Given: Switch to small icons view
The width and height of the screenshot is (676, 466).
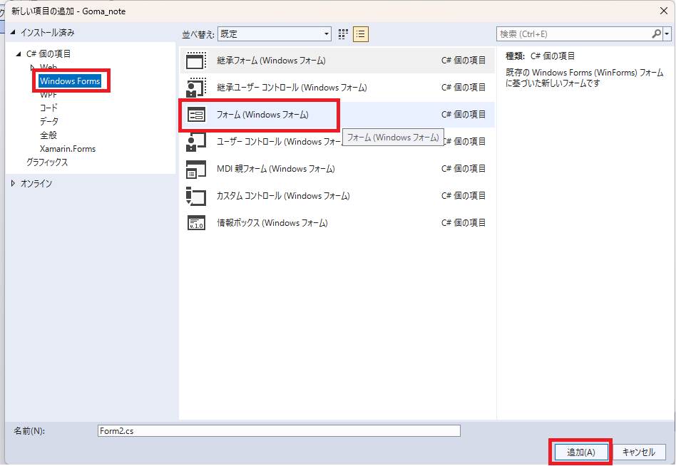Looking at the screenshot, I should coord(343,33).
